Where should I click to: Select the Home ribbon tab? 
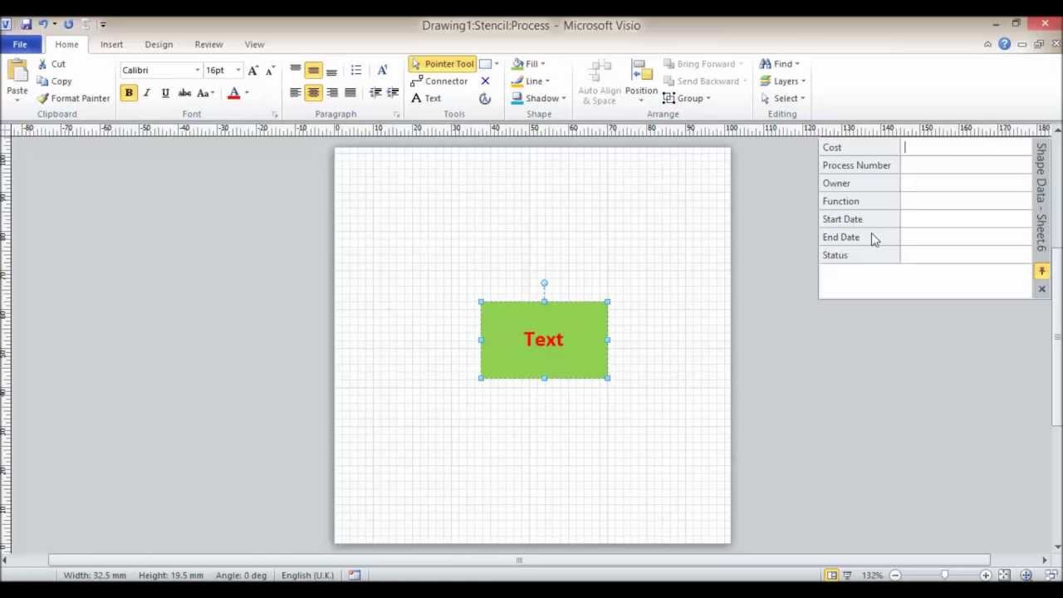click(66, 44)
